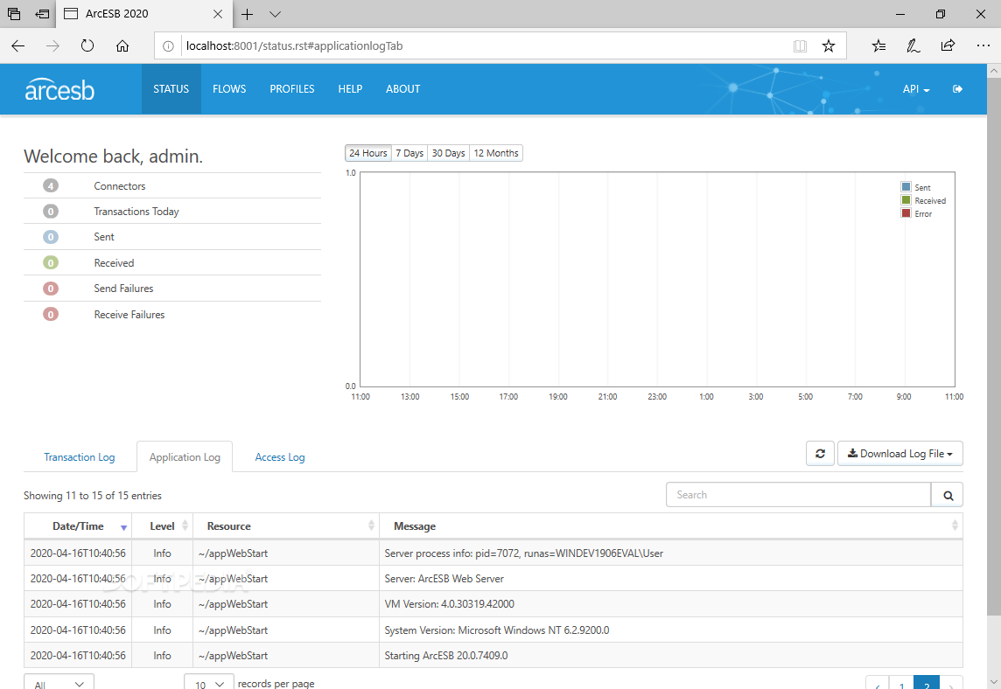Screen dimensions: 1001x689
Task: Open the ABOUT page
Action: coord(402,89)
